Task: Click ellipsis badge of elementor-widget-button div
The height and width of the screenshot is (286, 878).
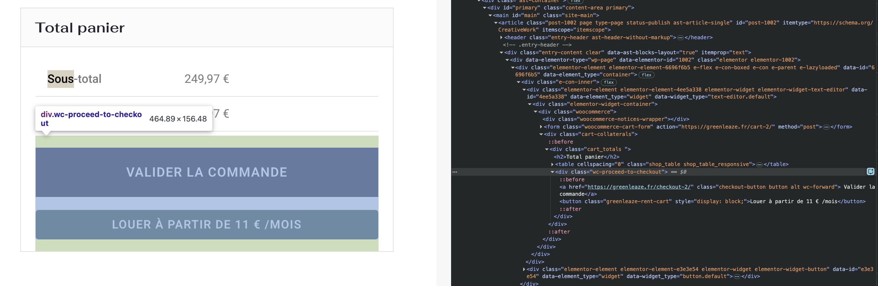Action: coord(737,277)
